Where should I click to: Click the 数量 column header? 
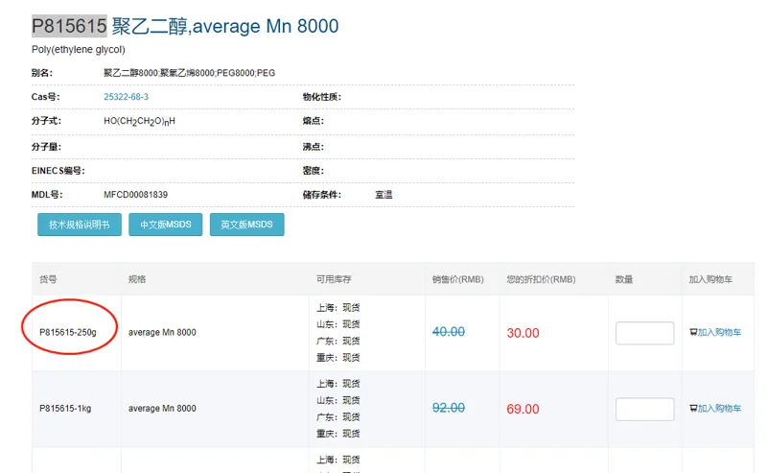624,279
